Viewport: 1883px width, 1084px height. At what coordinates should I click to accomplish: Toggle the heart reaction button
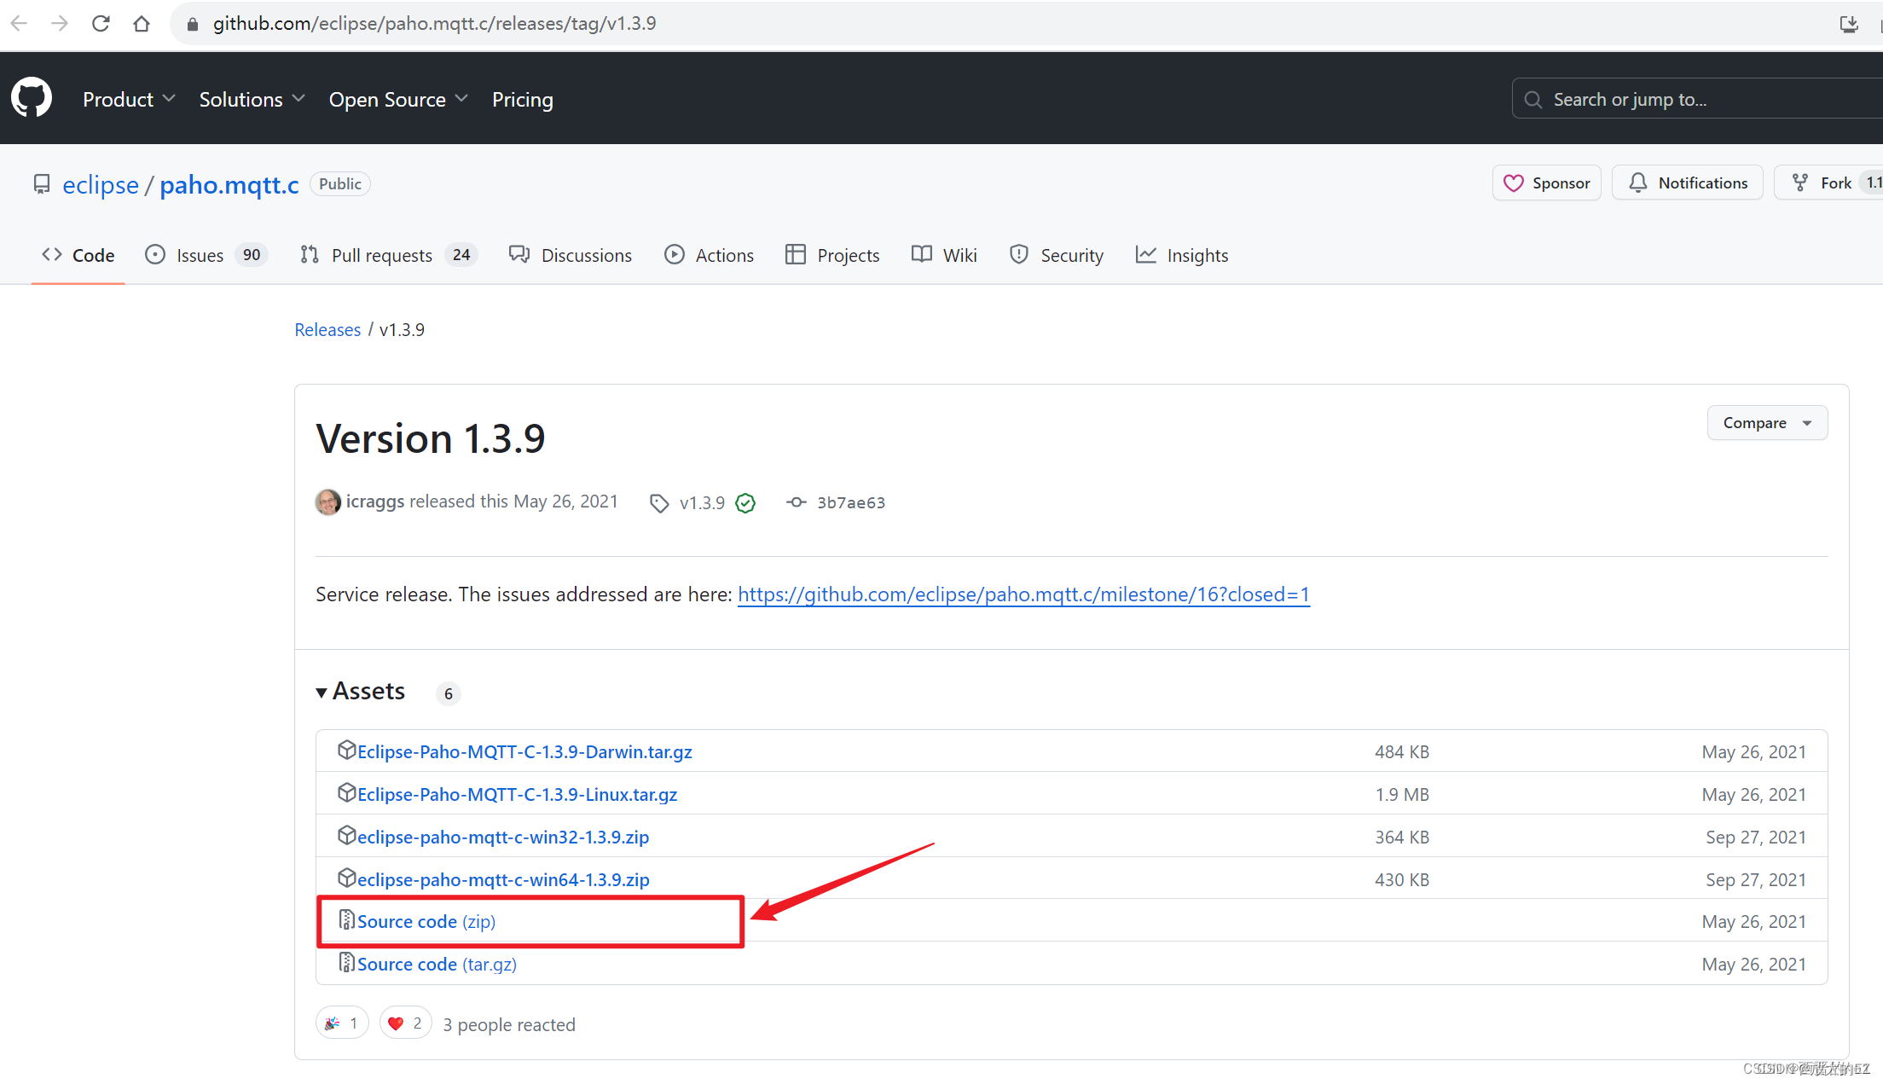(405, 1023)
